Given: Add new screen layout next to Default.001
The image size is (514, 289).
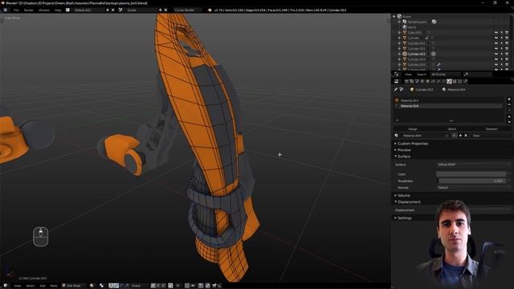Looking at the screenshot, I should (x=108, y=10).
